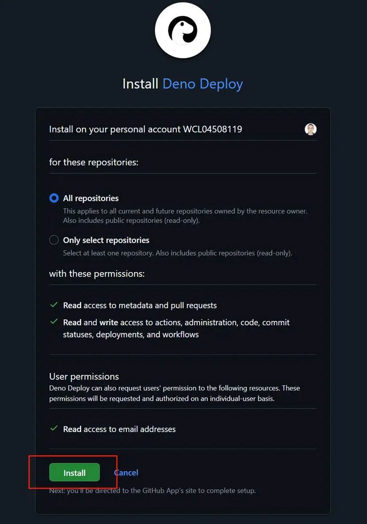Open the Deno Deploy title link
Image resolution: width=367 pixels, height=524 pixels.
(203, 84)
